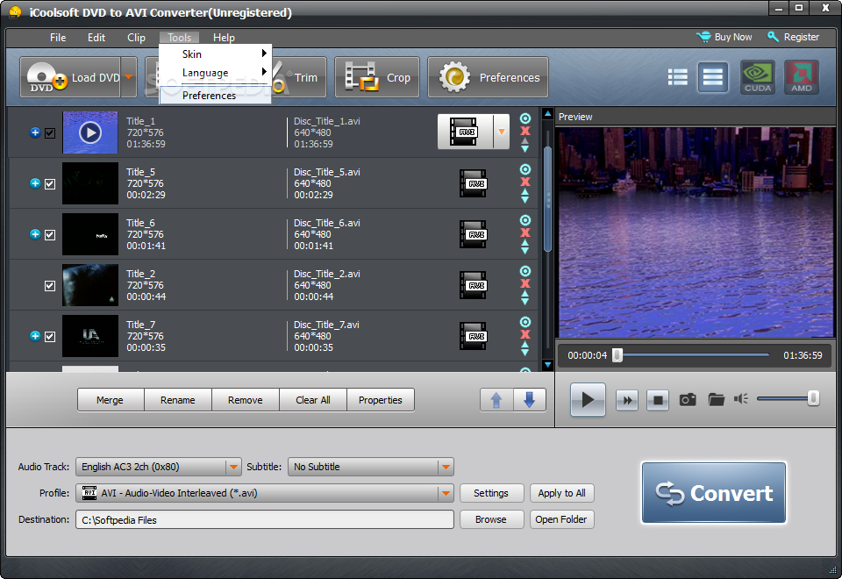
Task: Play the preview video
Action: pos(588,400)
